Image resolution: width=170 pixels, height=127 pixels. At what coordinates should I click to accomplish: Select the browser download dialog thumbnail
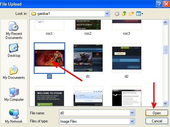[x=88, y=96]
